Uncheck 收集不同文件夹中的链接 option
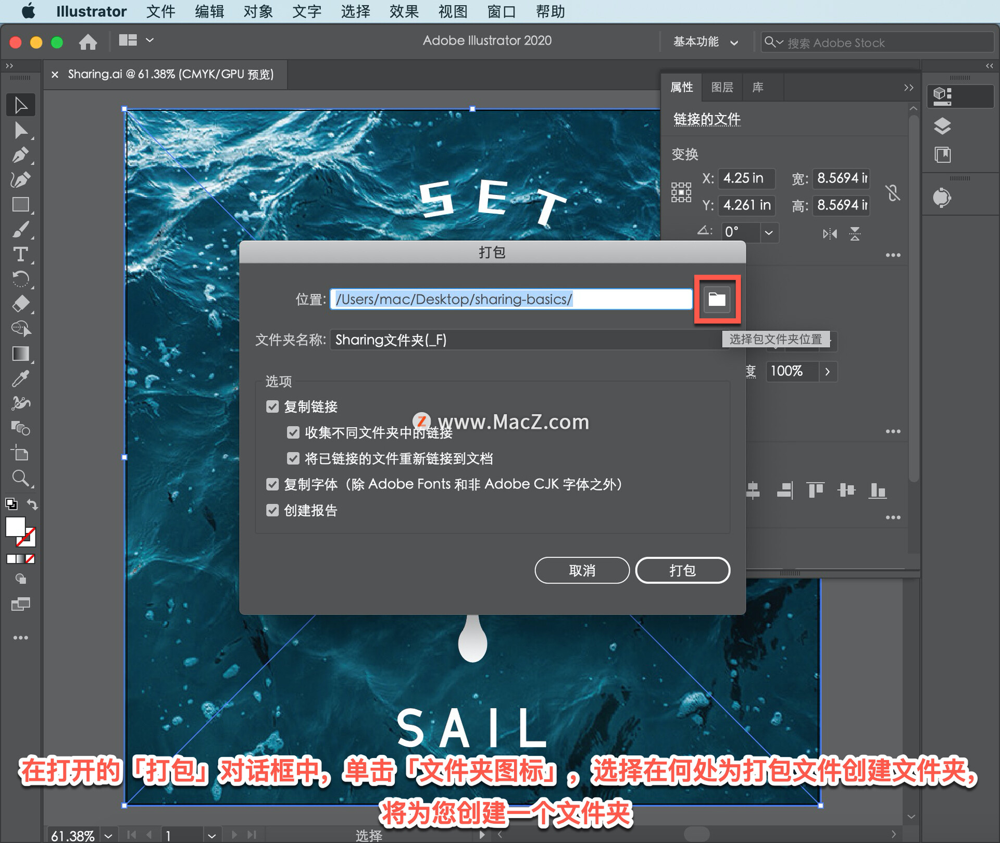Viewport: 1000px width, 843px height. [x=293, y=432]
